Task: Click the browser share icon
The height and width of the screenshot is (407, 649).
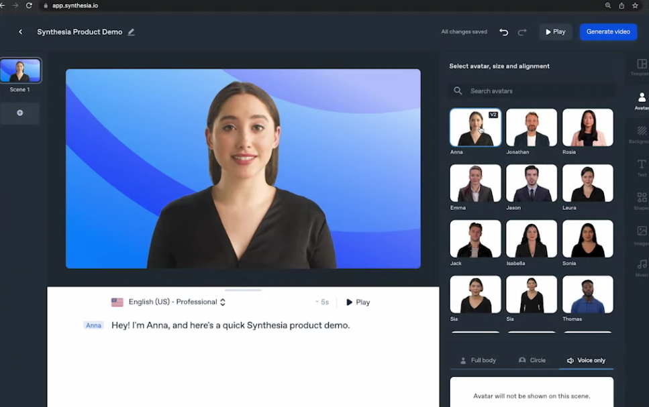Action: [x=621, y=5]
